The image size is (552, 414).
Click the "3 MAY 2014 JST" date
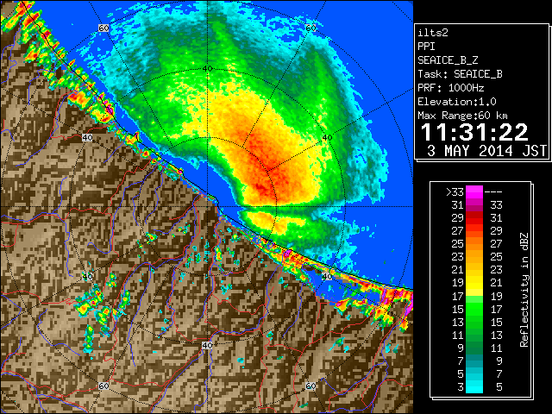[486, 151]
